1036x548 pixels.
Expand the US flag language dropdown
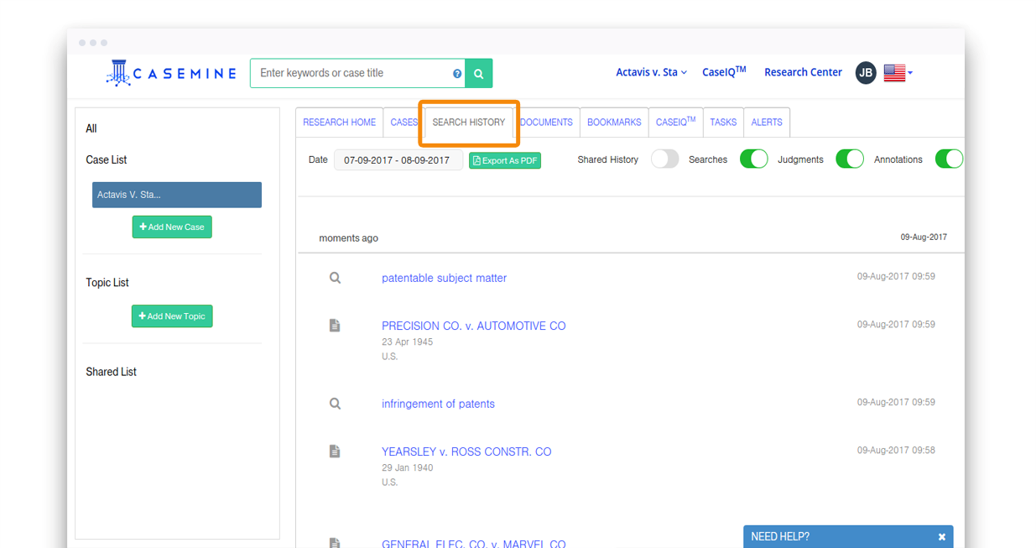(x=898, y=73)
